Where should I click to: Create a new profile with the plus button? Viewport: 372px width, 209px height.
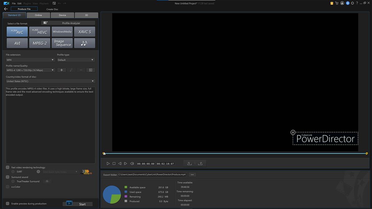click(61, 70)
